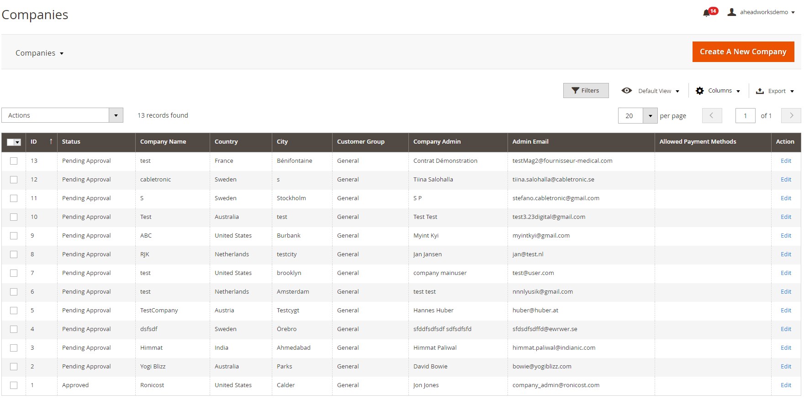The image size is (804, 399).
Task: Click the ID column sort arrow
Action: tap(51, 142)
